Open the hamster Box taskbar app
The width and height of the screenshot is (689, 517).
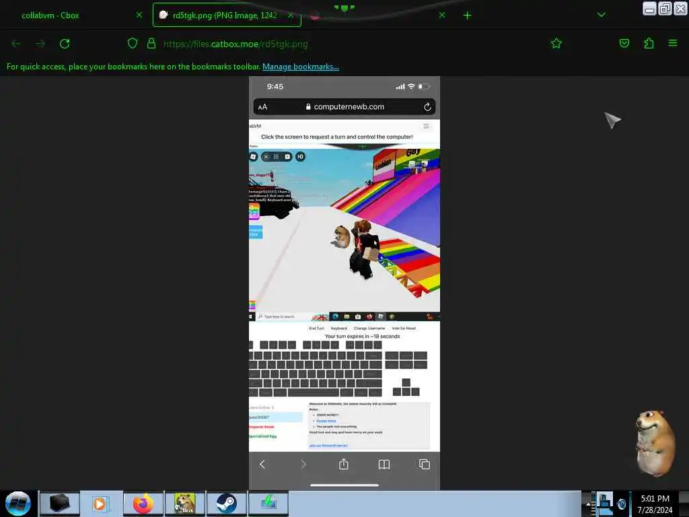(x=184, y=504)
